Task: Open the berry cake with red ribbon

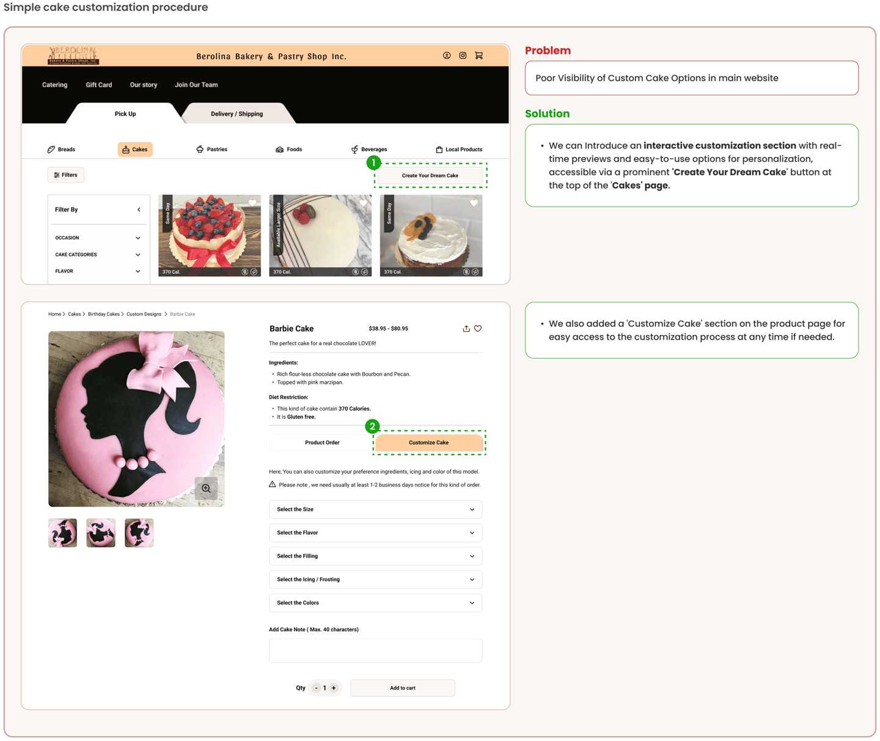Action: click(x=210, y=235)
